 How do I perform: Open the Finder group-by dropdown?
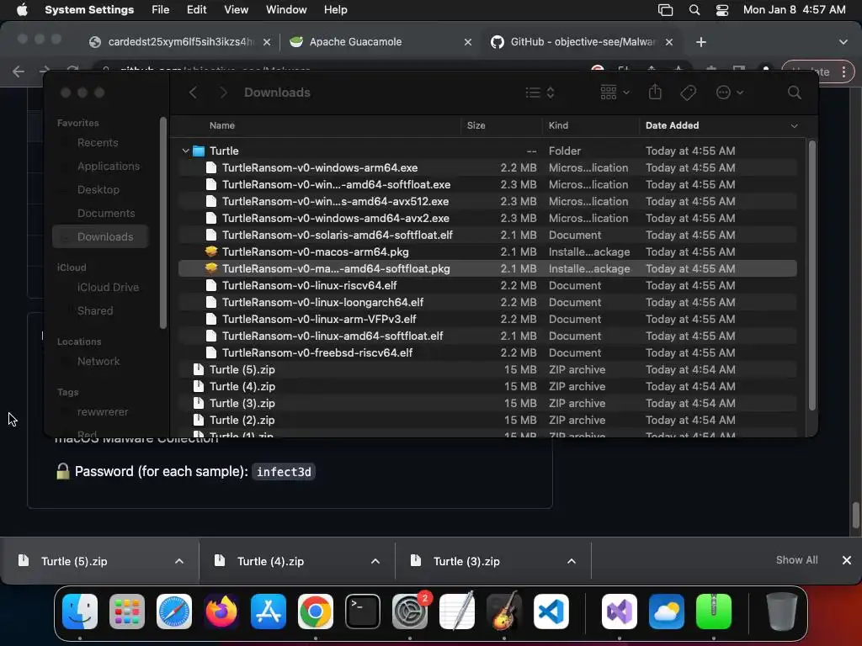(615, 93)
